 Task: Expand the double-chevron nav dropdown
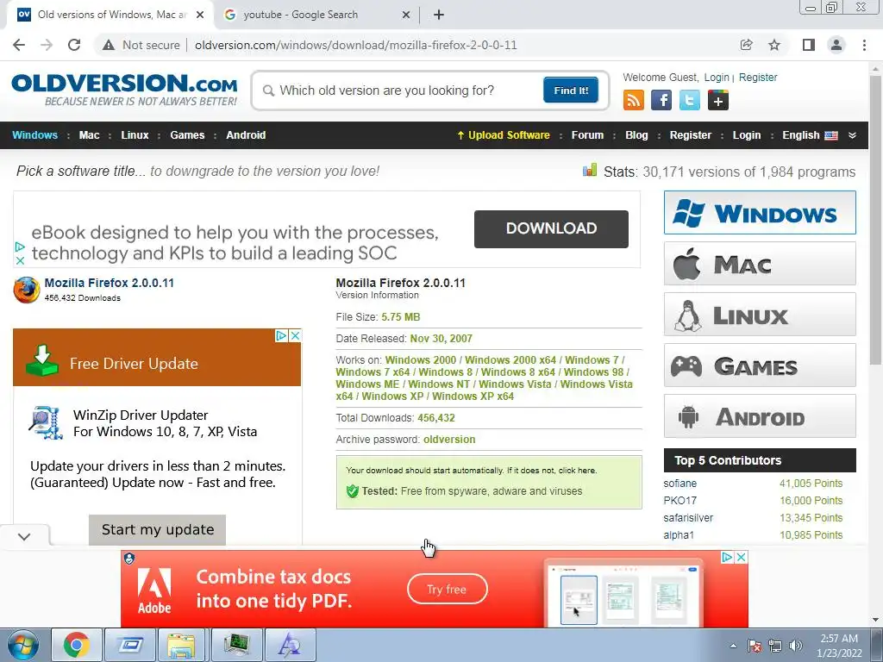point(852,135)
